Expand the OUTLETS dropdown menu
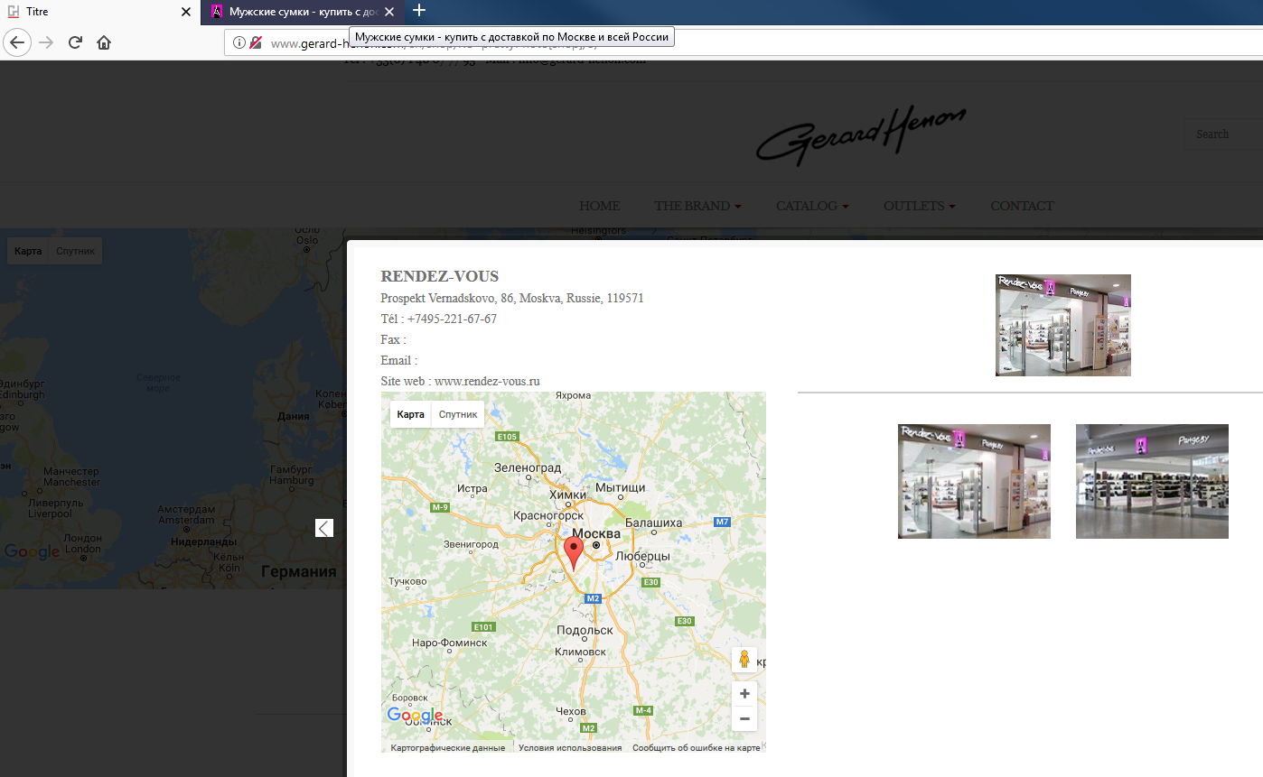Screen dimensions: 1263x777 919,206
